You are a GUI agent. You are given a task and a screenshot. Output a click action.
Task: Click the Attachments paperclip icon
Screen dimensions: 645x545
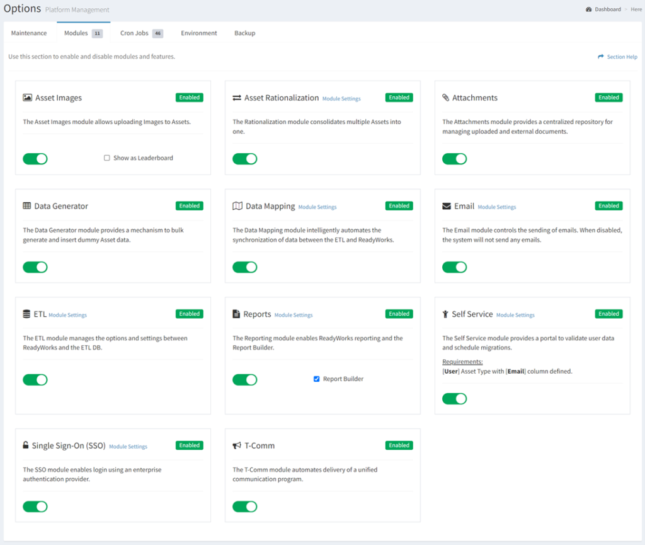tap(445, 98)
